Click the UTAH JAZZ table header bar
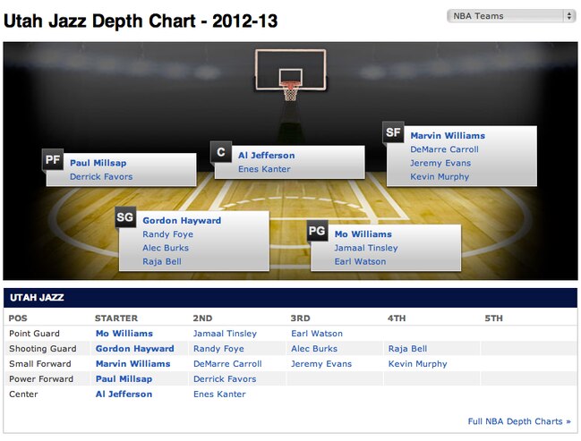 [290, 298]
